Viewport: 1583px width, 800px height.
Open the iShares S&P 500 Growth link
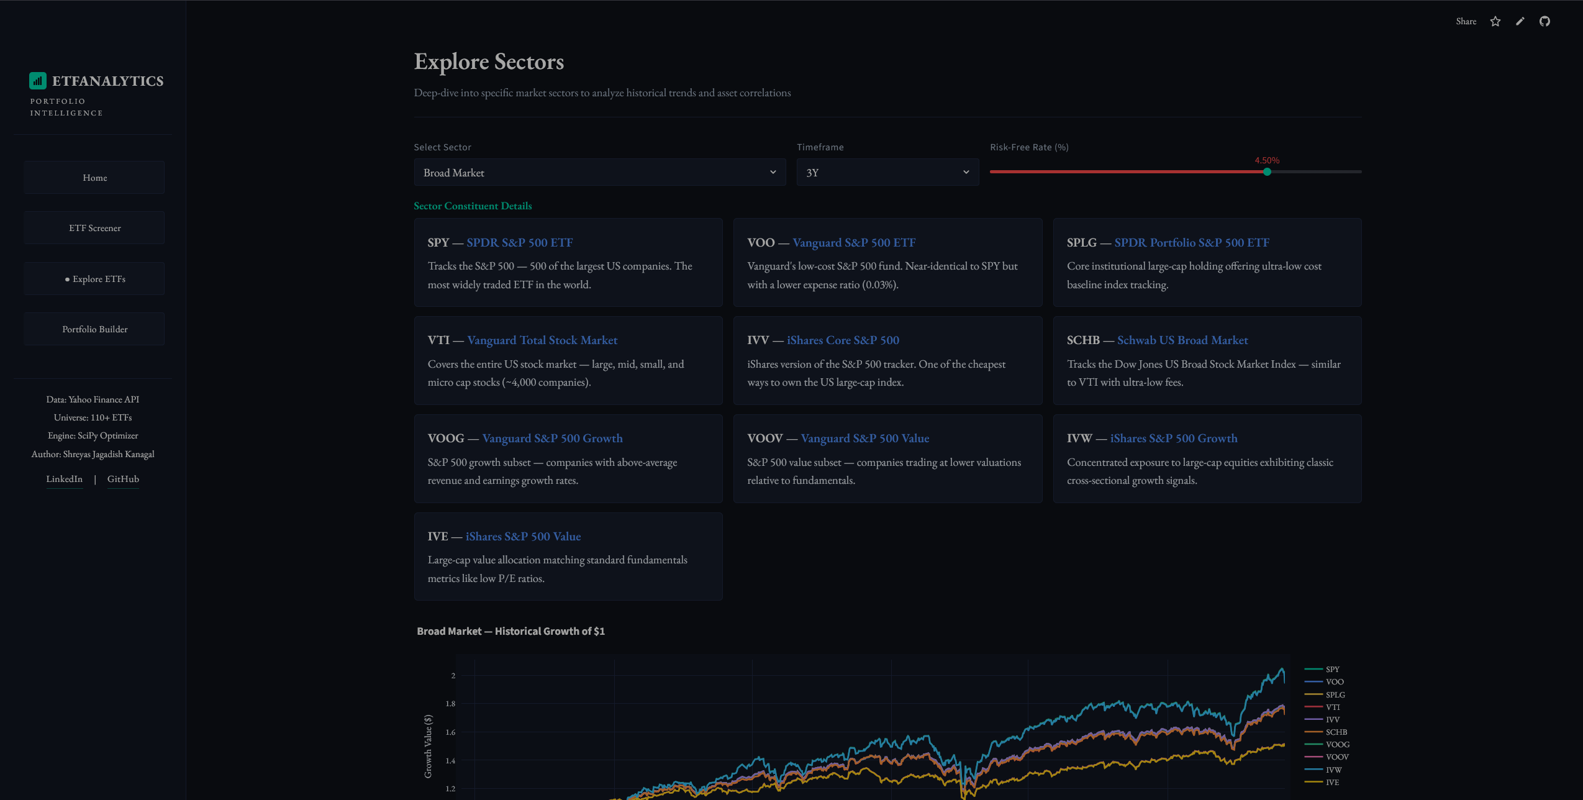(1174, 439)
